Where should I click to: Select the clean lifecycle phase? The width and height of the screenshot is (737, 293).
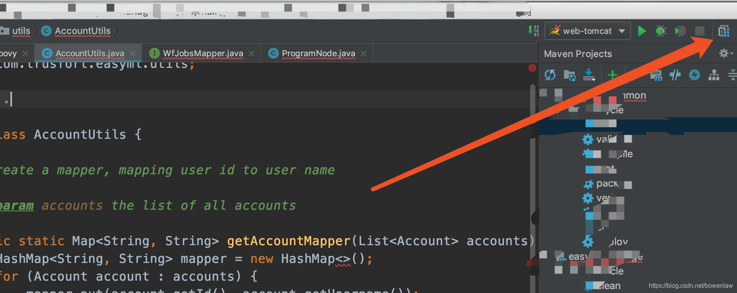point(603,286)
